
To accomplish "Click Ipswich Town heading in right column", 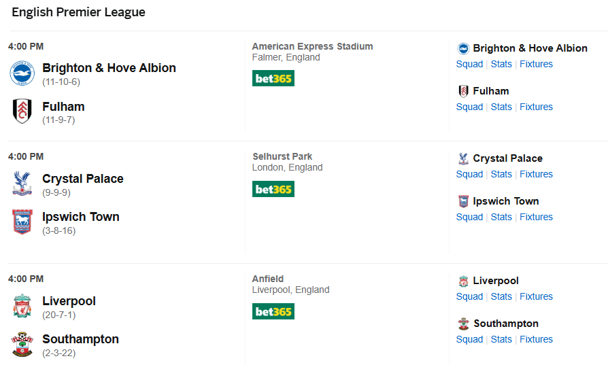I will tap(505, 201).
